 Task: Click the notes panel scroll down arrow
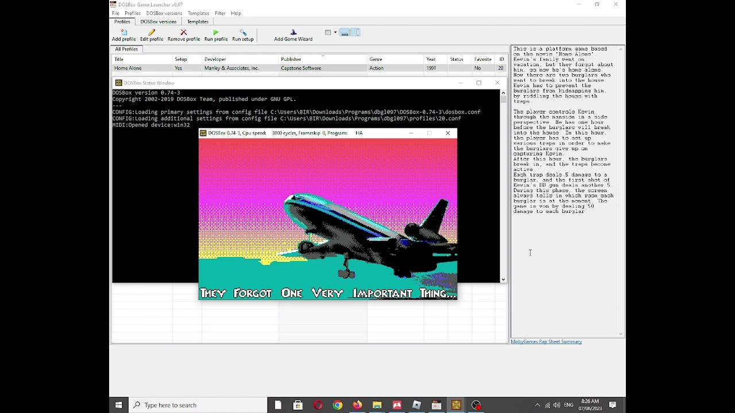pos(621,334)
